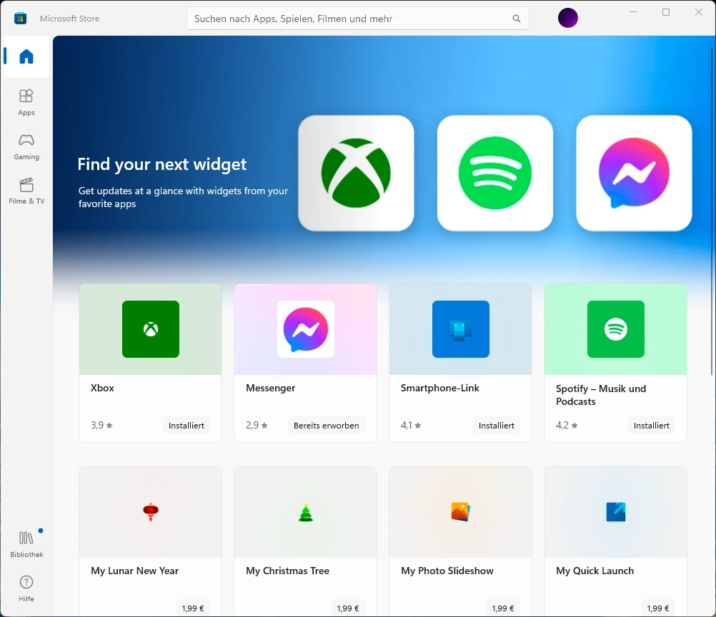This screenshot has width=716, height=617.
Task: Click Bereits erworben on Messenger
Action: click(x=326, y=425)
